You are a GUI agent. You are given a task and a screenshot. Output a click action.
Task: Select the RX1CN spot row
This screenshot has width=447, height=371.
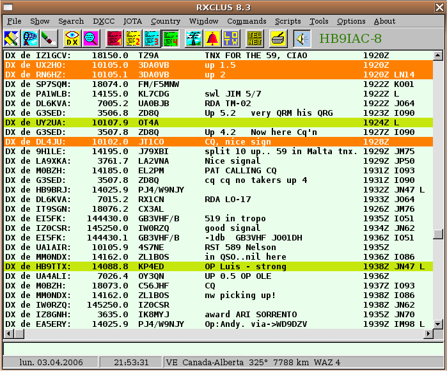218,200
